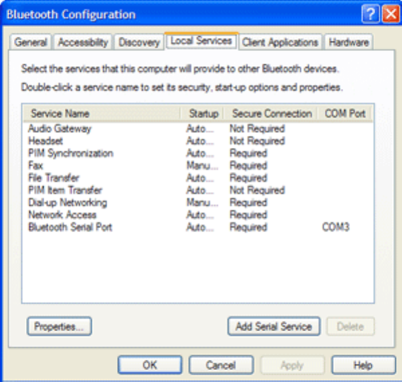The height and width of the screenshot is (382, 402).
Task: Select the Headset service row
Action: tap(45, 141)
